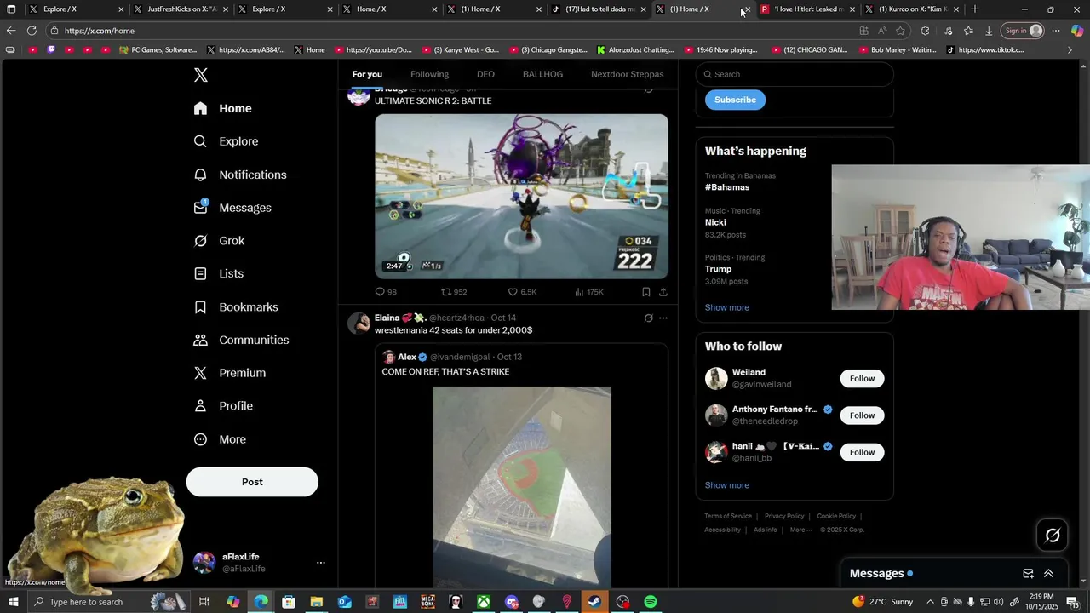This screenshot has height=613, width=1090.
Task: Click the X logo above the sidebar
Action: pos(201,75)
